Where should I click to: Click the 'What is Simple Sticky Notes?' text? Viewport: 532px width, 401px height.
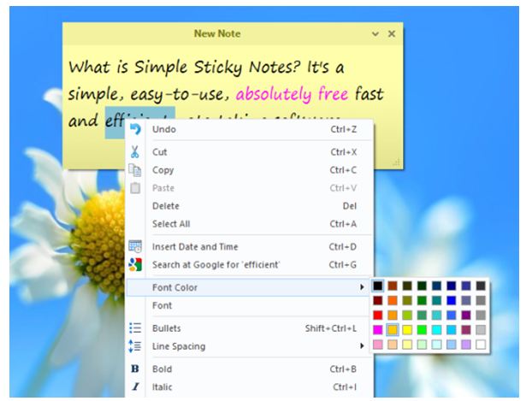tap(185, 67)
